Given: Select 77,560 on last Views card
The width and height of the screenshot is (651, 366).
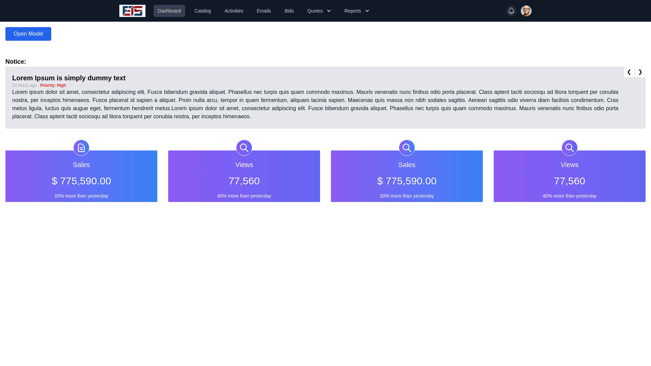Looking at the screenshot, I should [570, 181].
